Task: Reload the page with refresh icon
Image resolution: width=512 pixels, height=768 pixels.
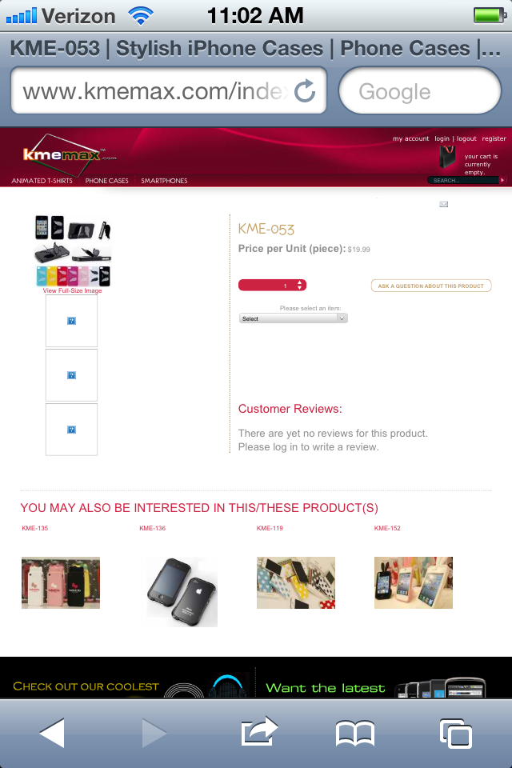Action: (x=305, y=91)
